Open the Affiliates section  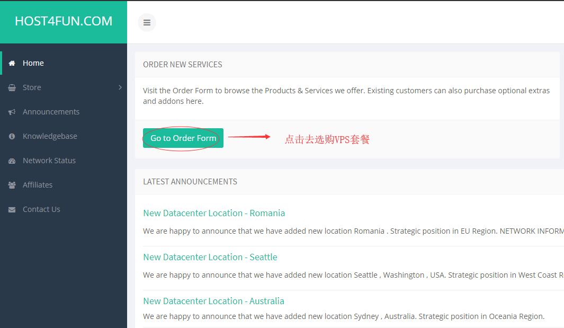tap(38, 184)
